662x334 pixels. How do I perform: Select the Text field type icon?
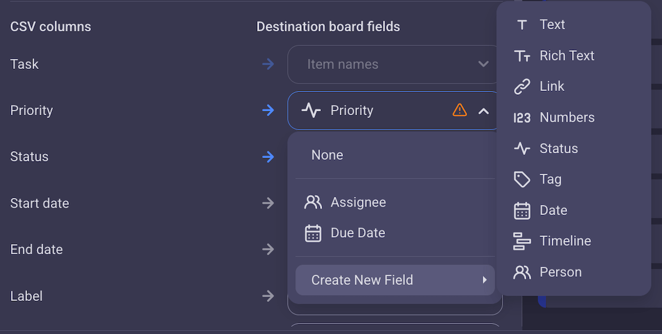[x=522, y=24]
